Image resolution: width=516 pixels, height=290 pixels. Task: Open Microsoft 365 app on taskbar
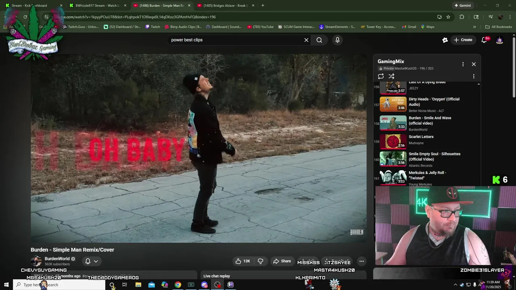click(164, 285)
